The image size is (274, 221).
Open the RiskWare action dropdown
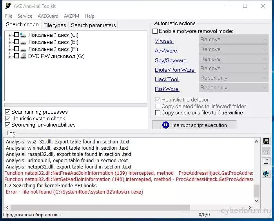coord(233,87)
